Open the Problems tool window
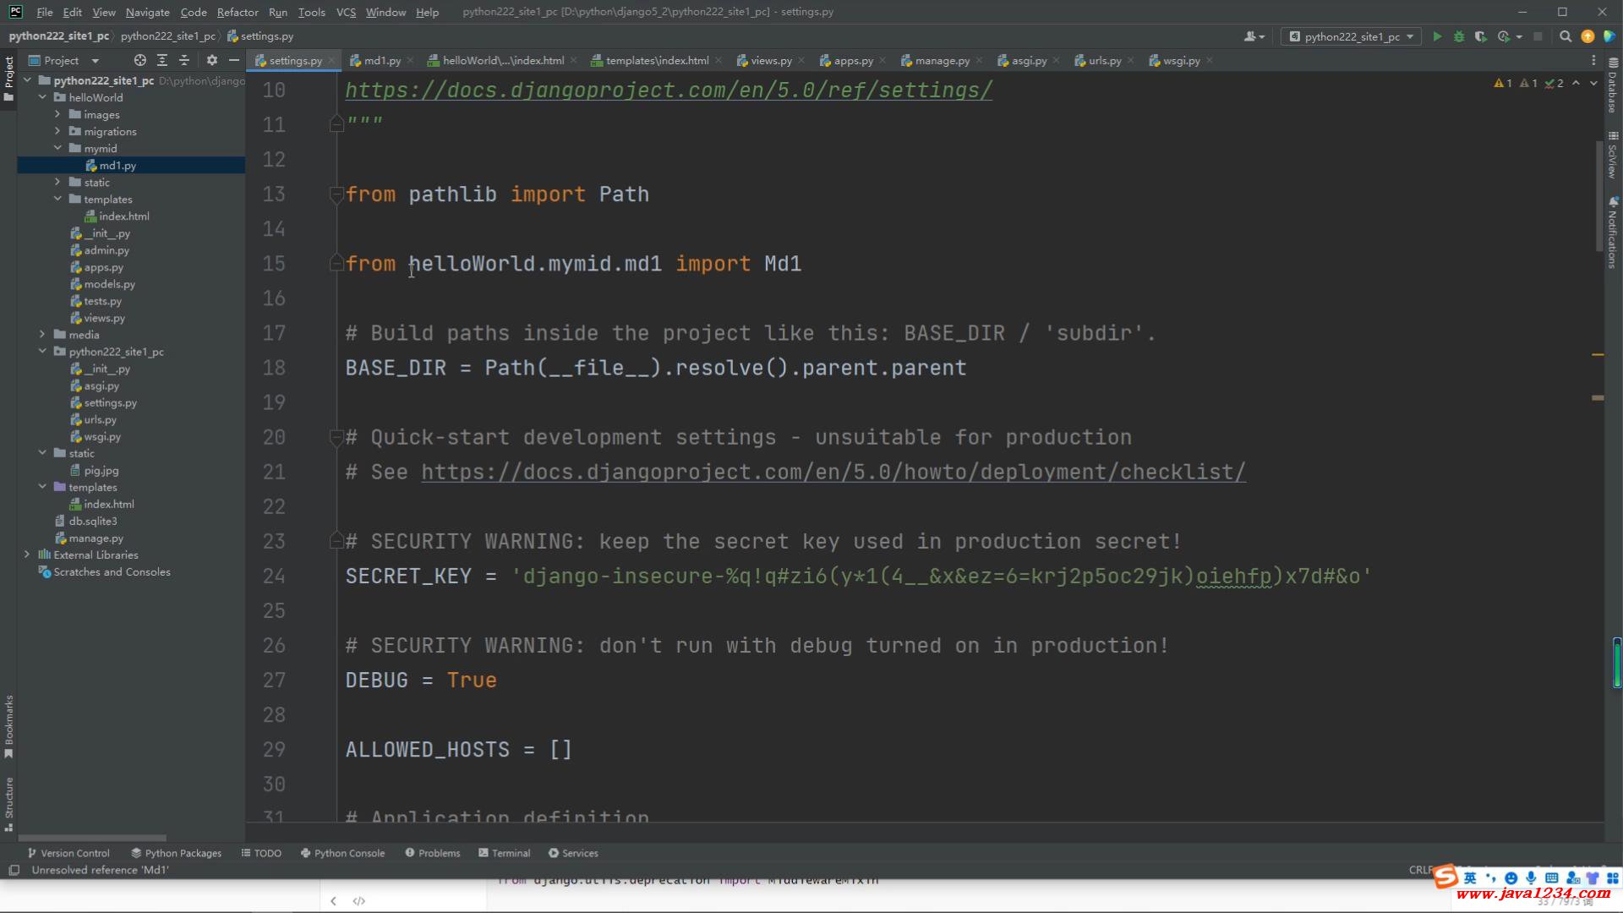Image resolution: width=1623 pixels, height=913 pixels. pos(433,853)
